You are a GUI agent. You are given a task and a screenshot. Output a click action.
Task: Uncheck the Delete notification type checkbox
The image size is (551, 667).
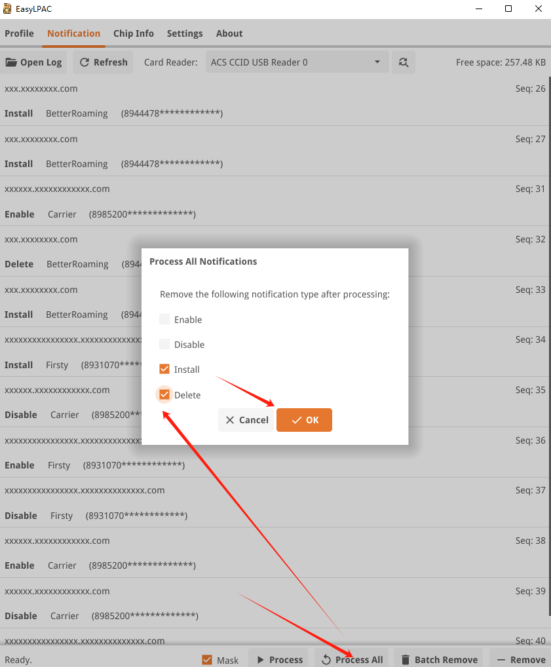[x=164, y=394]
